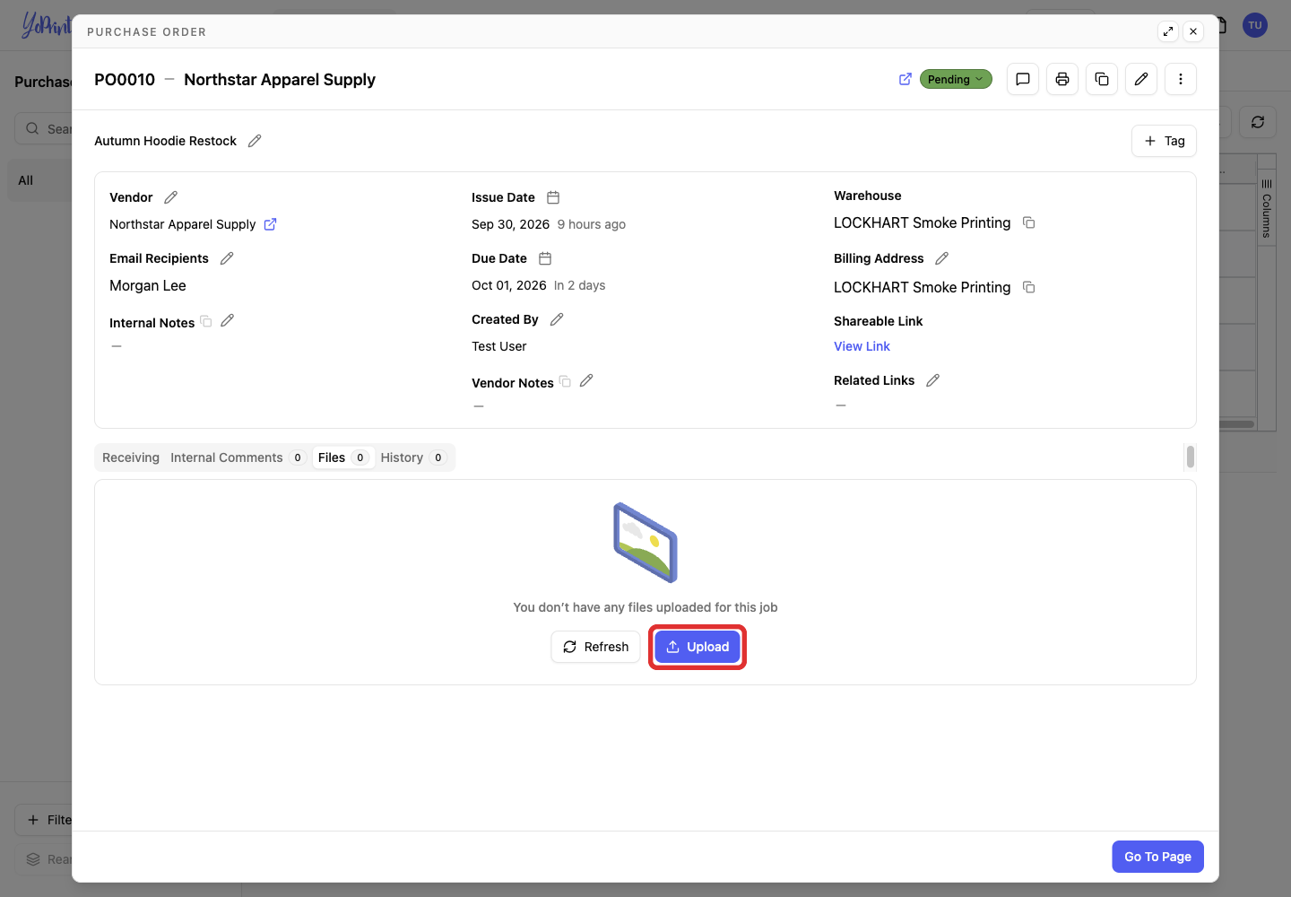Edit the Vendor field pencil icon
The width and height of the screenshot is (1291, 897).
[171, 197]
